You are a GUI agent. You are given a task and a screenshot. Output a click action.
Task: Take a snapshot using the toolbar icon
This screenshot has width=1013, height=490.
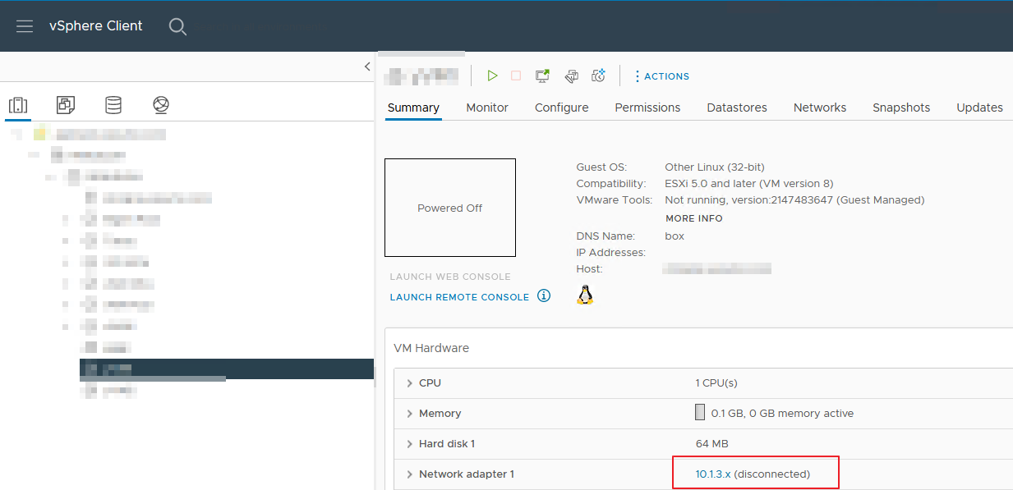(x=598, y=75)
